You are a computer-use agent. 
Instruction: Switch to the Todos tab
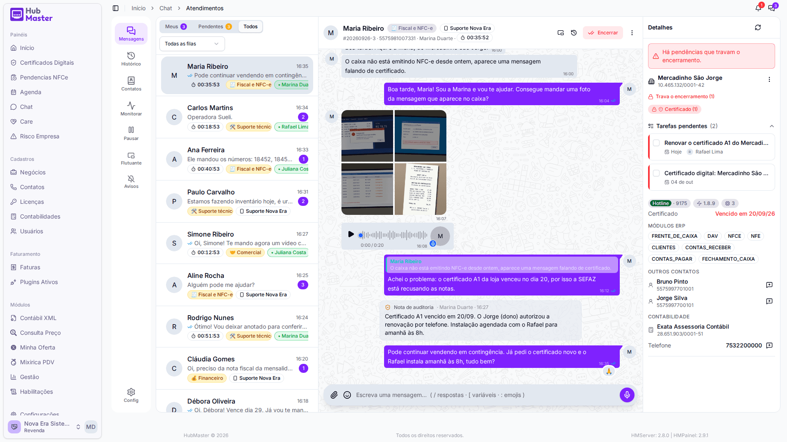[250, 27]
